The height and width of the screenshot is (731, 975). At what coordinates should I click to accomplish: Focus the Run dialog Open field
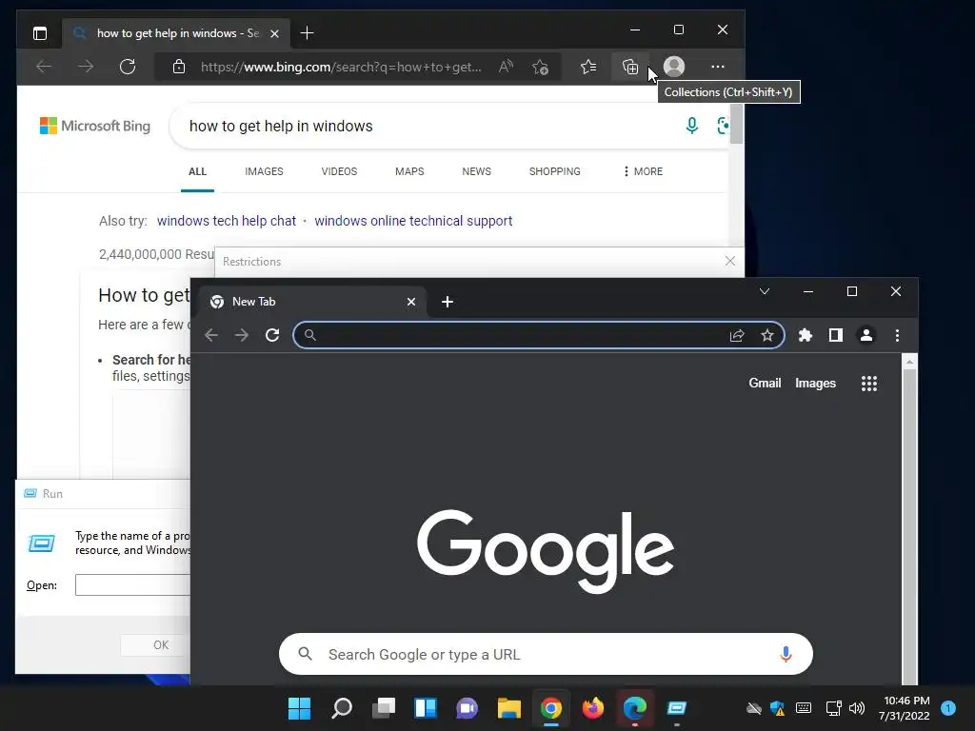pyautogui.click(x=132, y=585)
